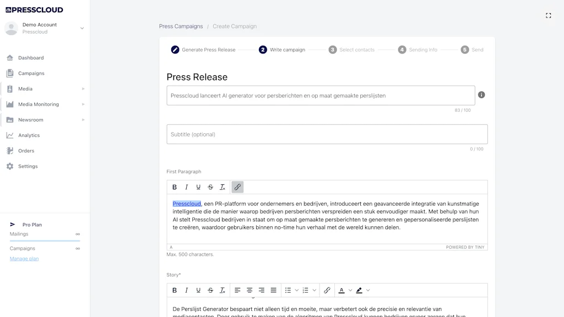Toggle italic in the First Paragraph editor
This screenshot has width=564, height=317.
point(186,187)
